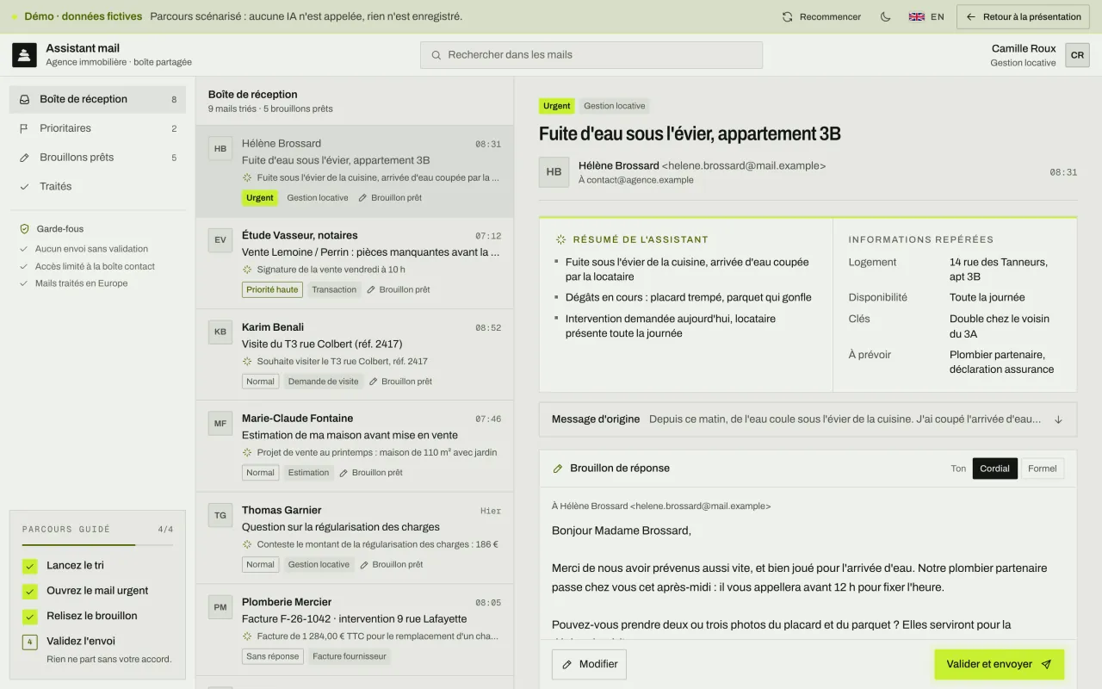This screenshot has height=689, width=1102.
Task: Click Recommencer to restart the demo
Action: click(821, 16)
